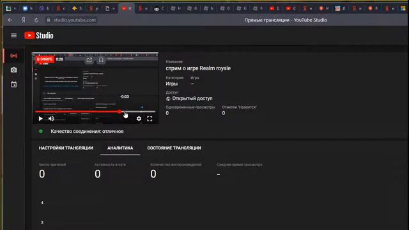The height and width of the screenshot is (230, 409).
Task: Click 'Качество соединения: отличное' status text
Action: coord(87,132)
